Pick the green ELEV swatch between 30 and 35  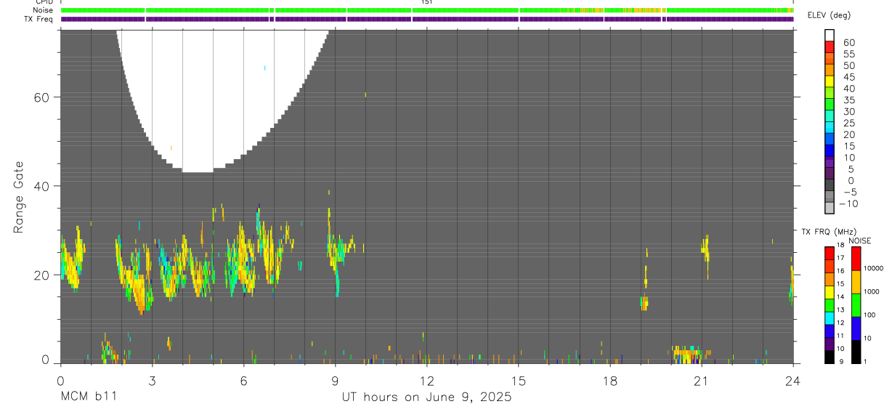830,105
